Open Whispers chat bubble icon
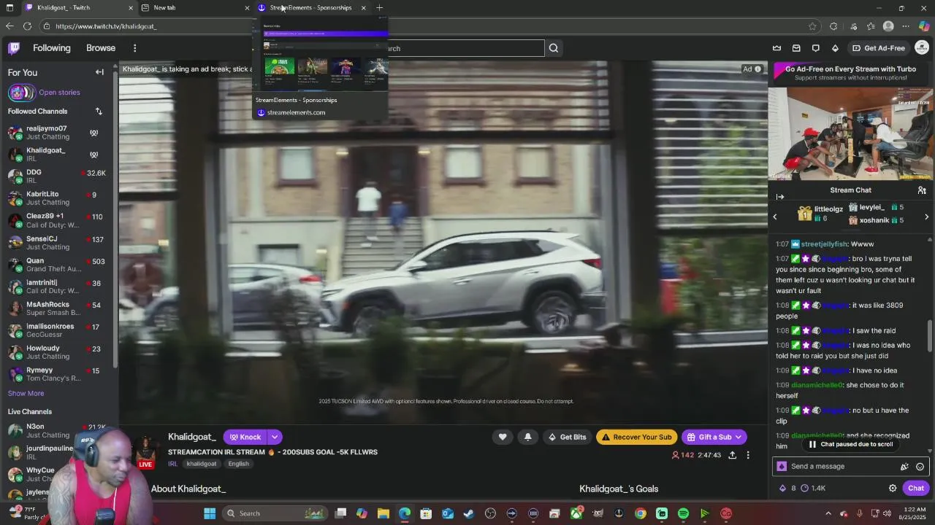This screenshot has width=935, height=525. 816,48
